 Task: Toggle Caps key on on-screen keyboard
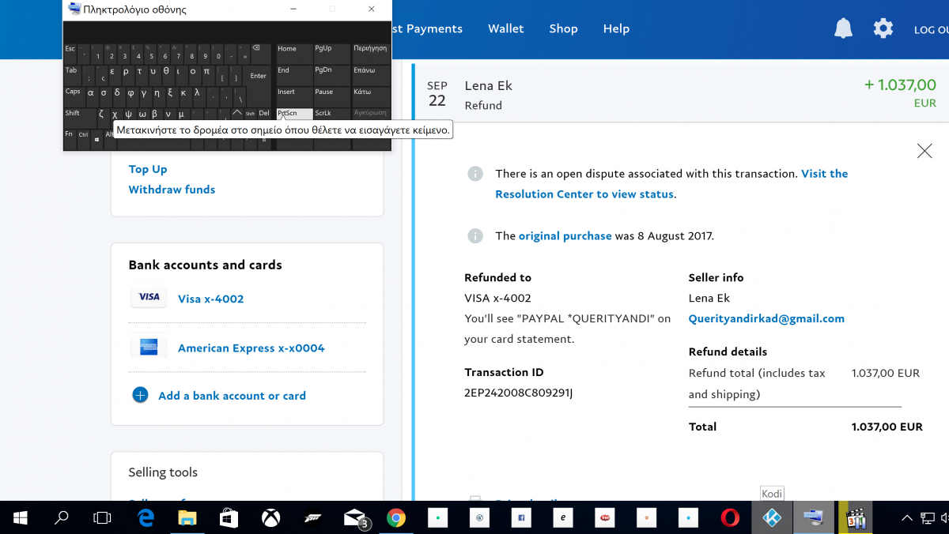pos(74,96)
